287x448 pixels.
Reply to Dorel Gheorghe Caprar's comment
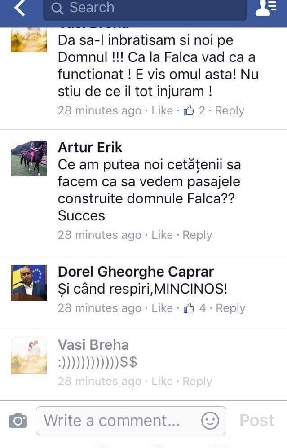tap(230, 308)
